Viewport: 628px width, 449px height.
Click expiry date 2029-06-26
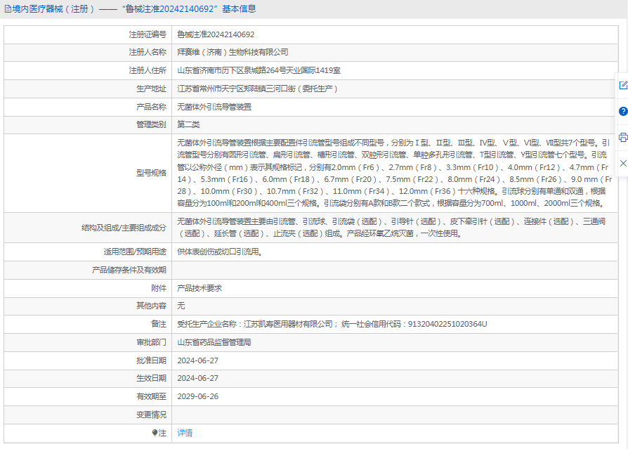coord(198,396)
